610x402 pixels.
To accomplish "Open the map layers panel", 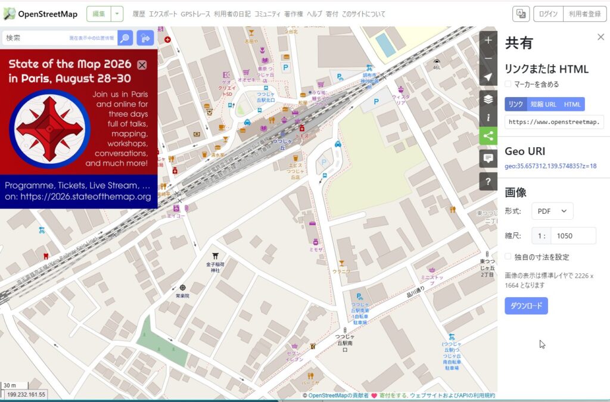I will 488,99.
